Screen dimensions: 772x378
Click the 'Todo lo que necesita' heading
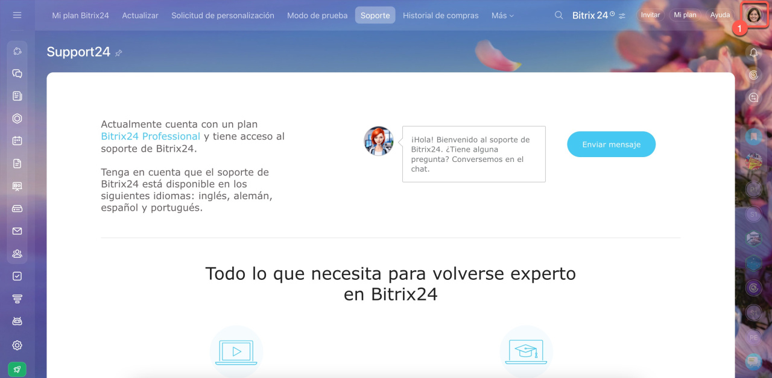coord(391,284)
